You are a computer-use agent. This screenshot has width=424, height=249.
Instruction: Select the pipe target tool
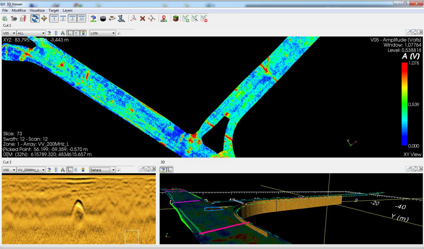(112, 19)
